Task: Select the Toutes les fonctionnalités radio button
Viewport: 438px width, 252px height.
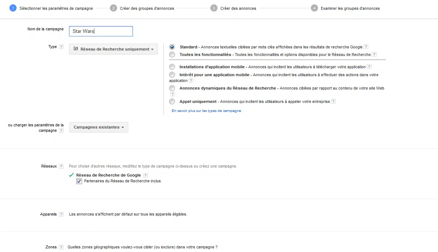Action: coord(172,55)
